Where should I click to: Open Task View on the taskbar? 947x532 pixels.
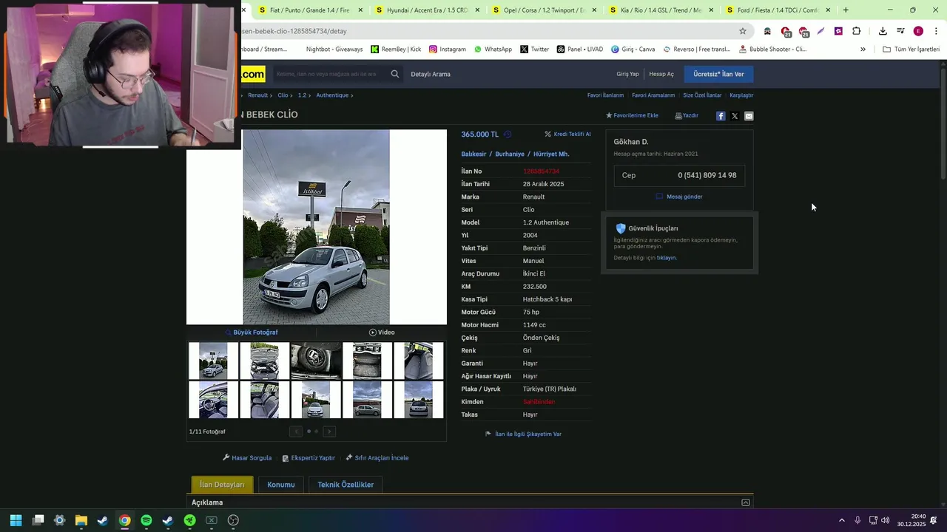click(x=38, y=520)
